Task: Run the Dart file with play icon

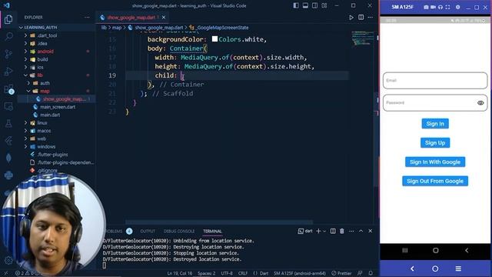Action: [x=351, y=17]
